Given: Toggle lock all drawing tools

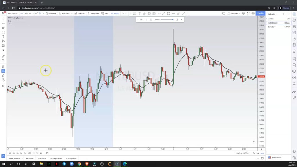Looking at the screenshot, I should pos(3,76).
